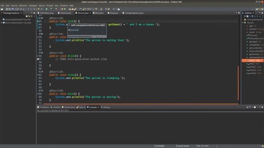Screen dimensions: 264x148
Task: Click the New file toolbar icon
Action: point(2,9)
